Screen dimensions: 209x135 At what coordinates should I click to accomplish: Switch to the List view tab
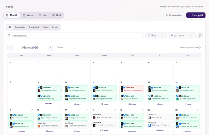pos(43,15)
